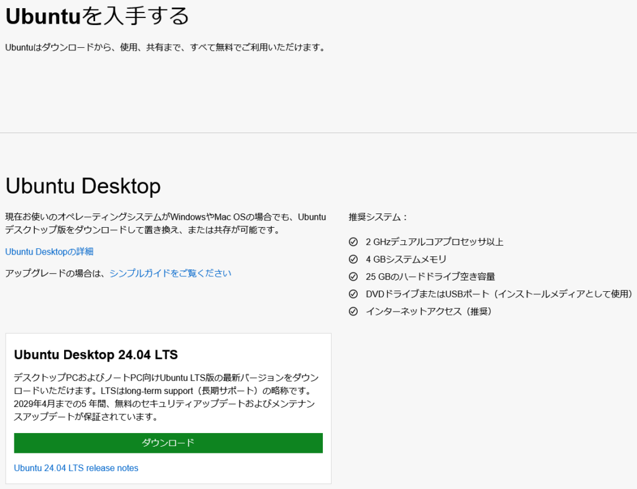
Task: Select the Ubuntu Desktop 24.04 LTS card title
Action: [x=96, y=355]
